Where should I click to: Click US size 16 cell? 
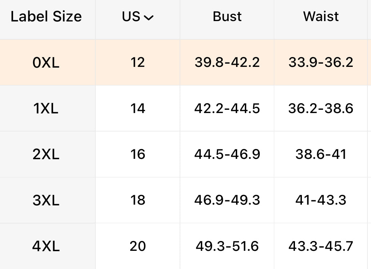point(138,154)
